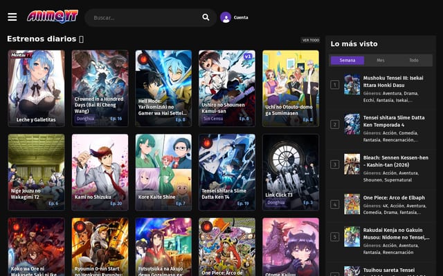Open Ushiro no Shoumen Kamui-san card

click(227, 88)
